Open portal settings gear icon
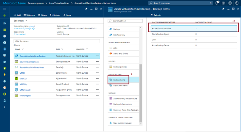This screenshot has height=132, width=241. click(223, 3)
